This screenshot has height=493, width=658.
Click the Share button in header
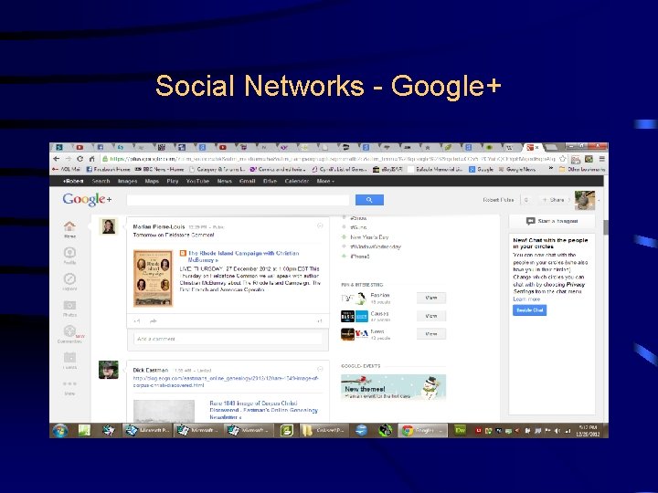pyautogui.click(x=554, y=200)
